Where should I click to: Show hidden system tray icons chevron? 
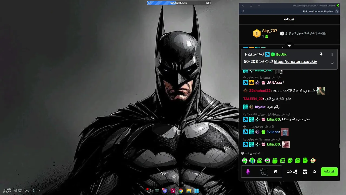point(39,191)
